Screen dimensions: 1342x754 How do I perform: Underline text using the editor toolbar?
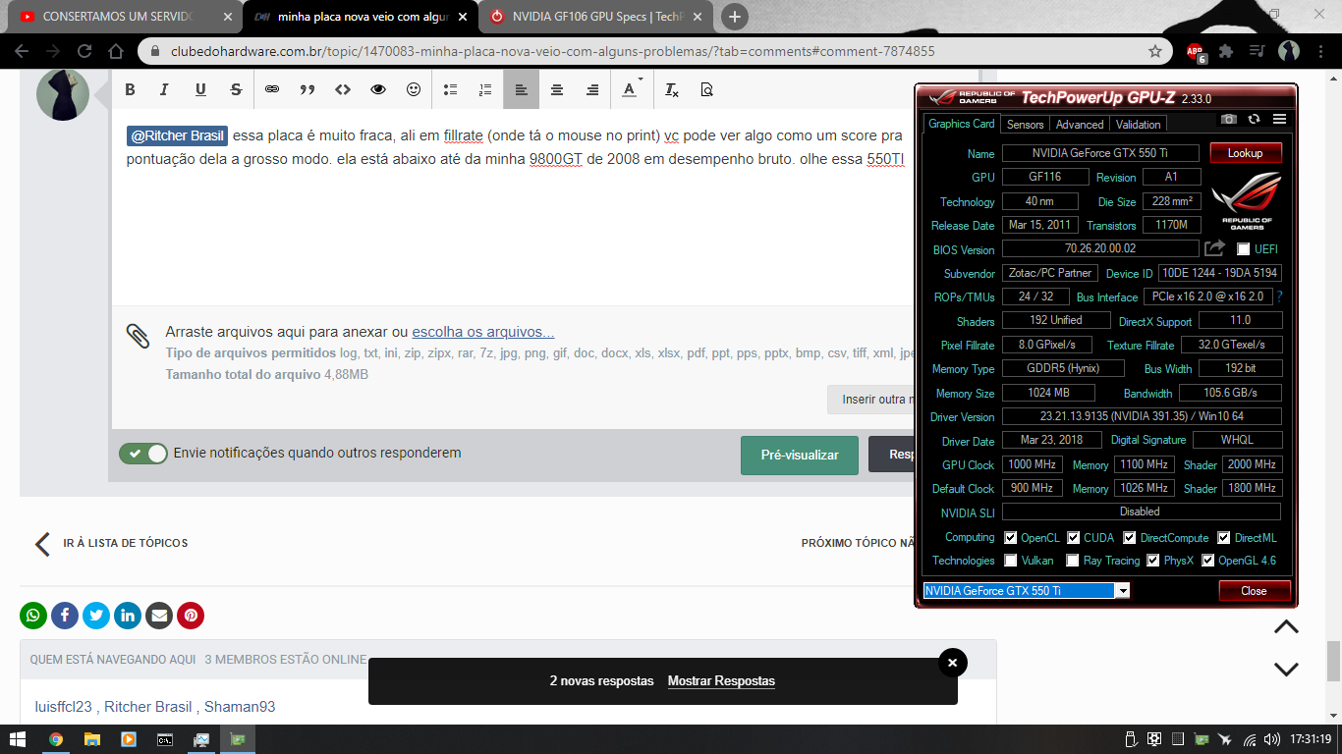tap(200, 89)
